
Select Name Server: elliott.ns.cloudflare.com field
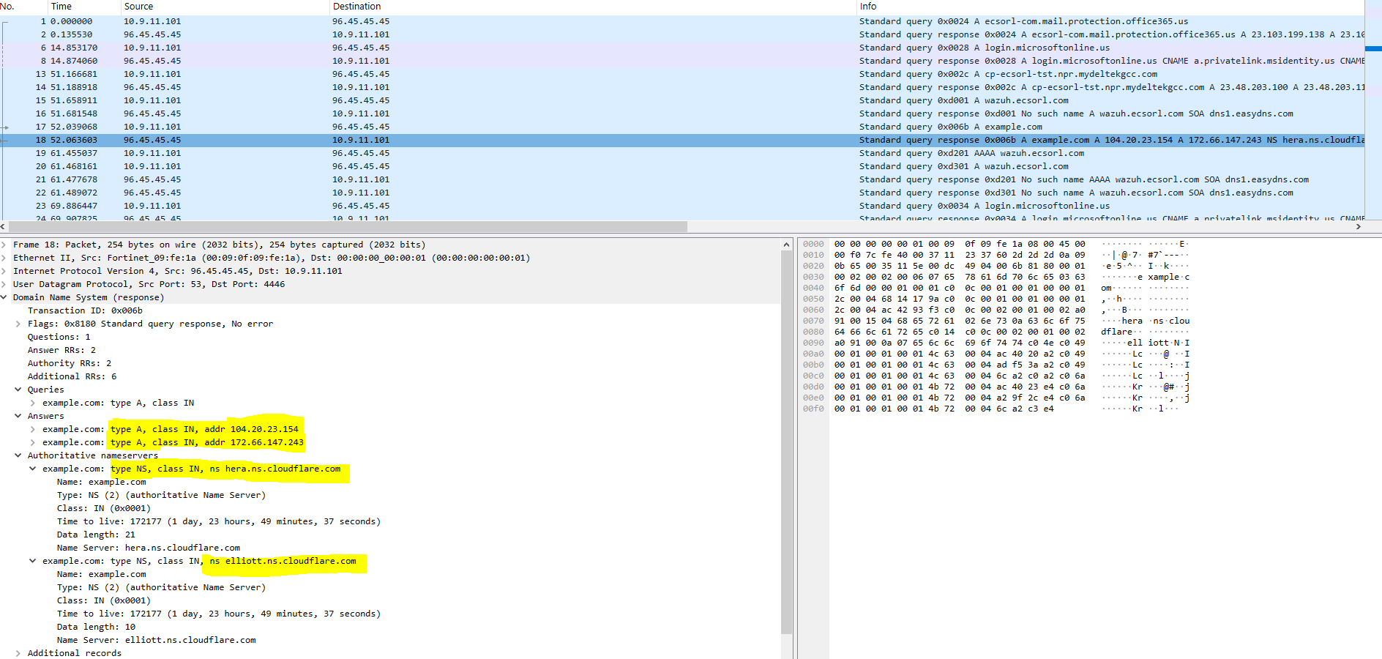coord(157,640)
